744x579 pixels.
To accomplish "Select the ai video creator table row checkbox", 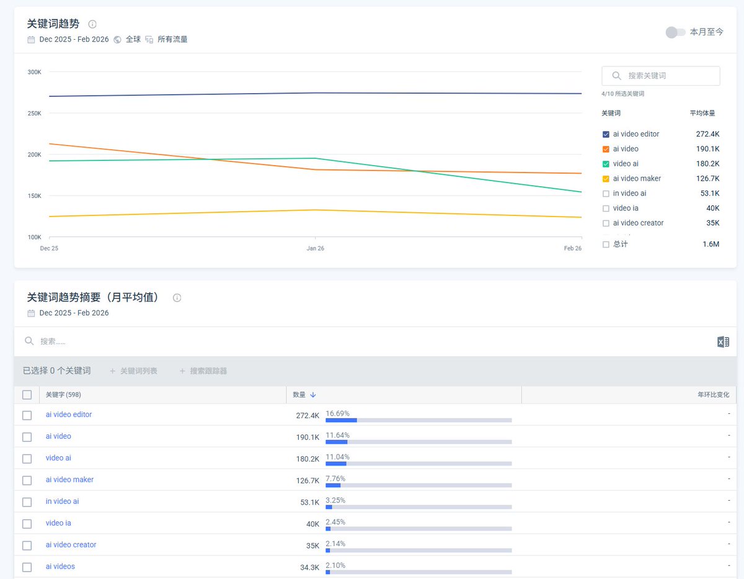I will (27, 545).
